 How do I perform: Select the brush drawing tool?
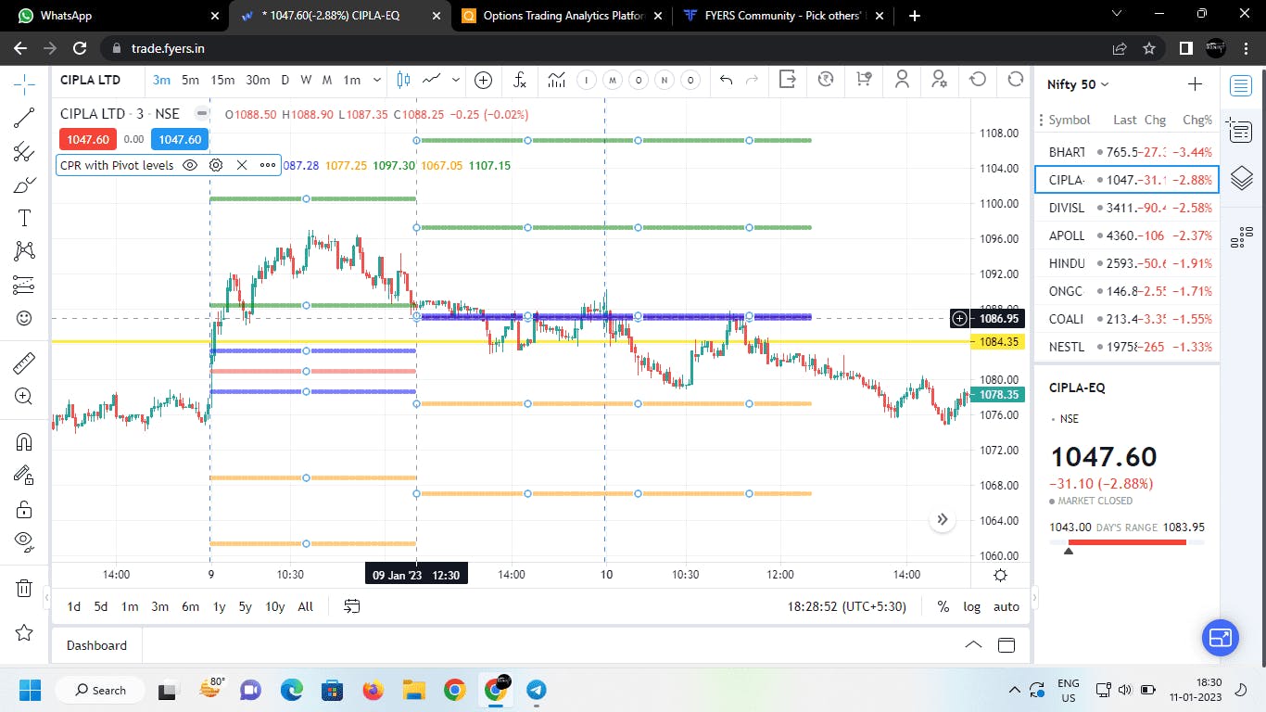coord(24,184)
